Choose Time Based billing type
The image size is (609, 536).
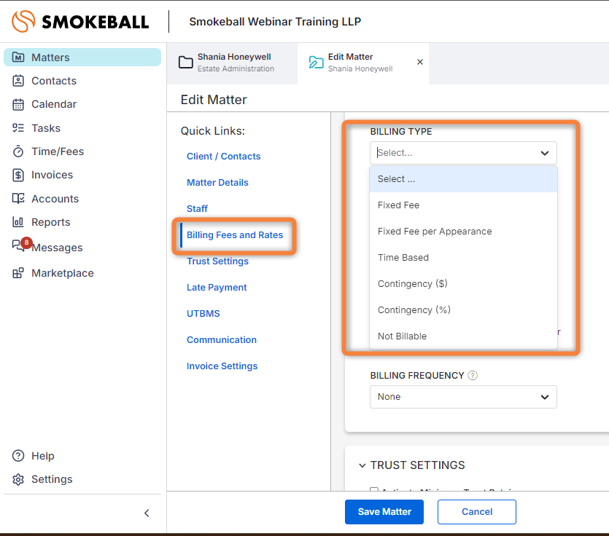[463, 258]
